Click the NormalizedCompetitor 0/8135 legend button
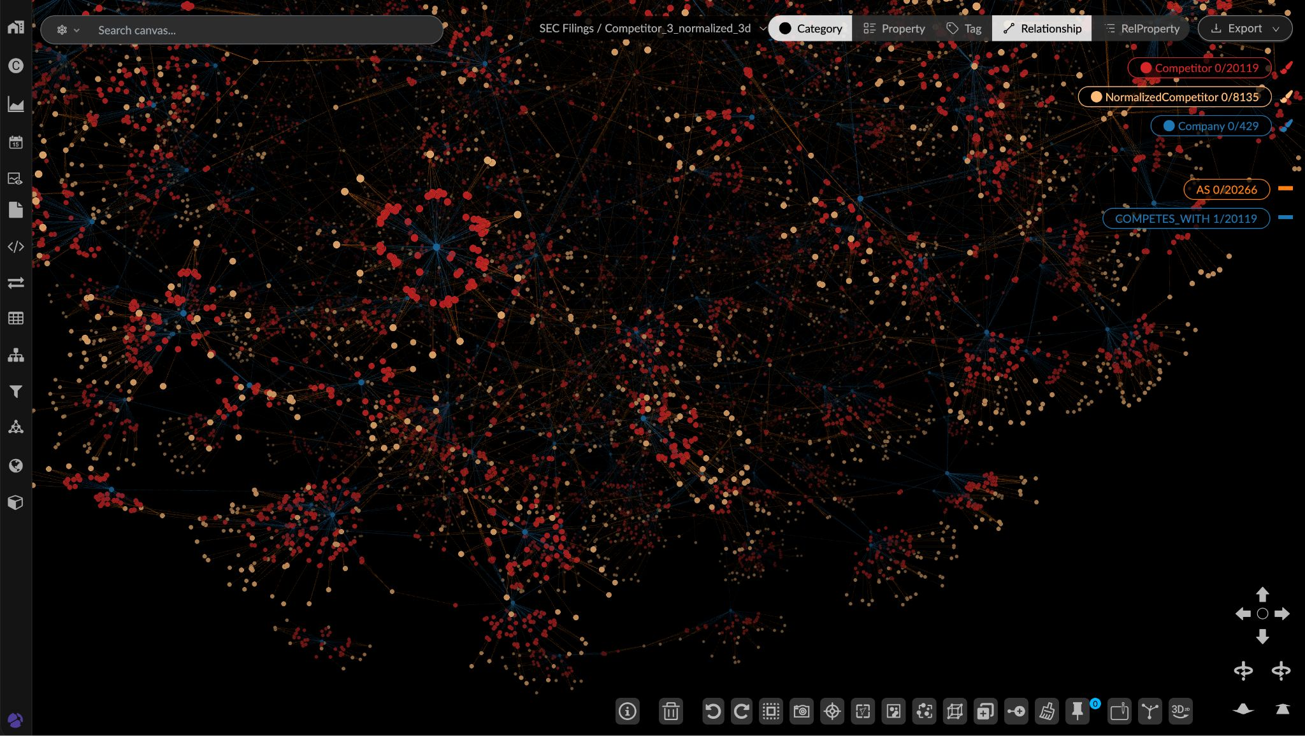This screenshot has height=736, width=1305. click(x=1174, y=97)
